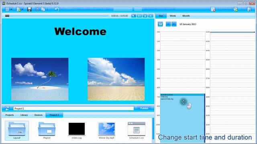This screenshot has width=257, height=144.
Task: Open the Layout folder
Action: pyautogui.click(x=17, y=131)
